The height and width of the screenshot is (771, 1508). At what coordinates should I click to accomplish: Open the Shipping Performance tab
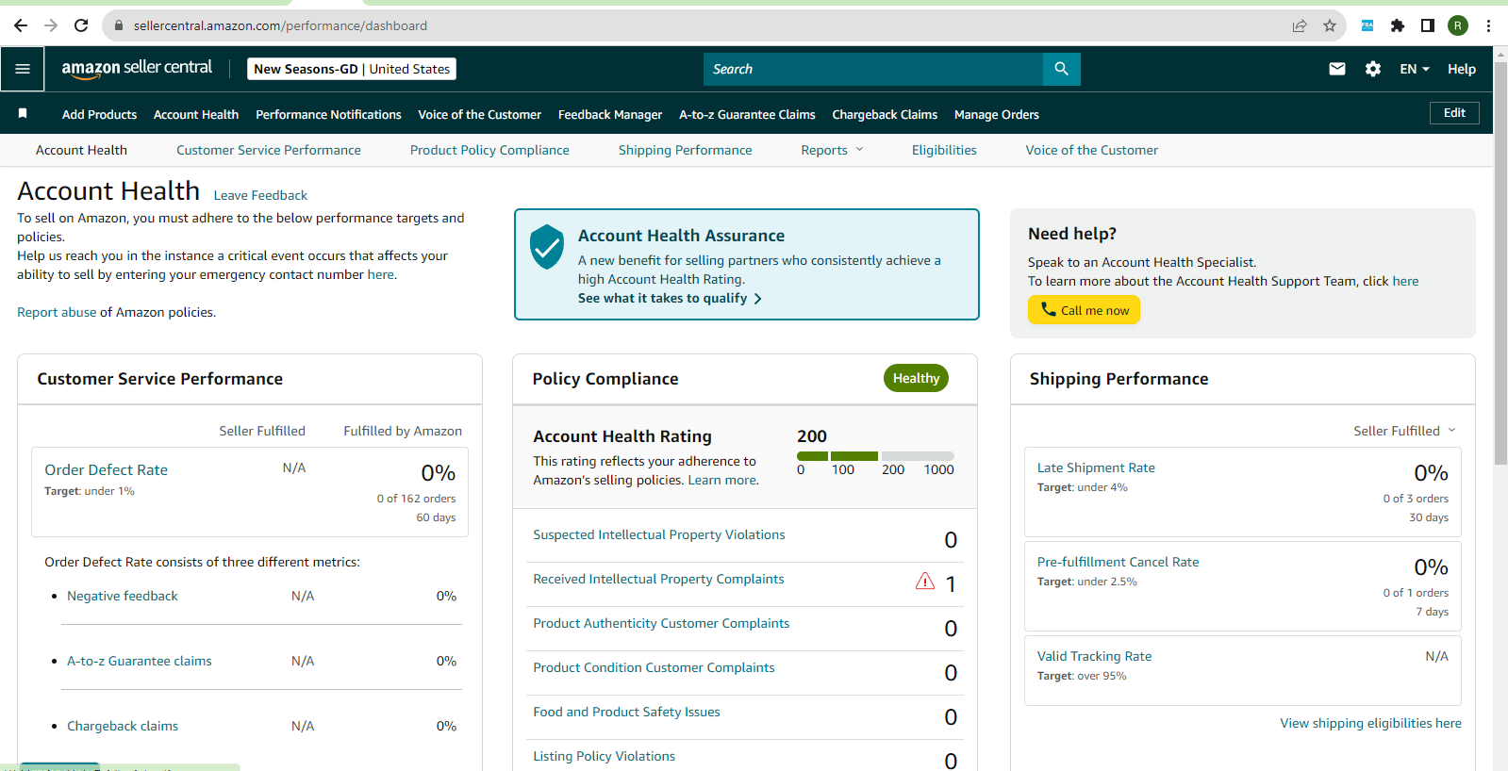(686, 150)
